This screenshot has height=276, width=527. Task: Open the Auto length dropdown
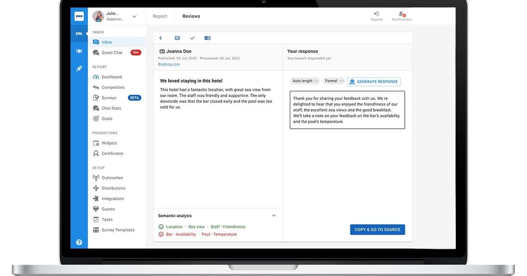305,81
